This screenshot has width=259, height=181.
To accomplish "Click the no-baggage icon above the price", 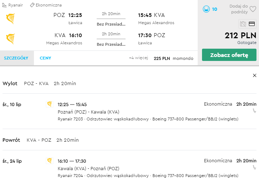I will tap(243, 24).
